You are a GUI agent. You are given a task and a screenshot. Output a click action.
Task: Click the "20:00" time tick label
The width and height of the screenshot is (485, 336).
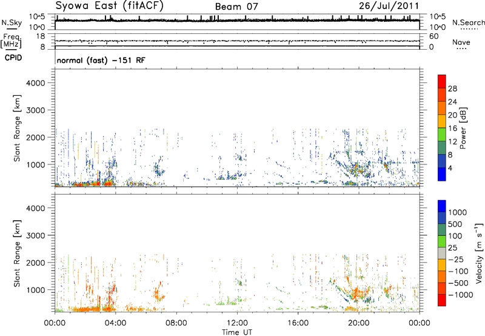click(359, 323)
